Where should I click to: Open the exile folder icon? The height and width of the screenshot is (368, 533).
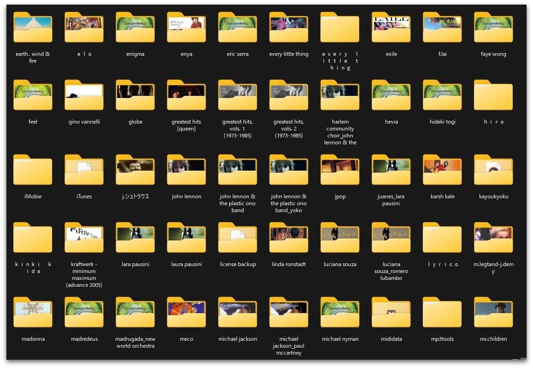pyautogui.click(x=391, y=27)
